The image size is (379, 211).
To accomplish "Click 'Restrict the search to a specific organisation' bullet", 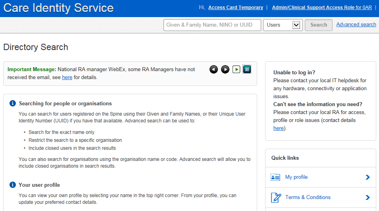I will pos(75,140).
